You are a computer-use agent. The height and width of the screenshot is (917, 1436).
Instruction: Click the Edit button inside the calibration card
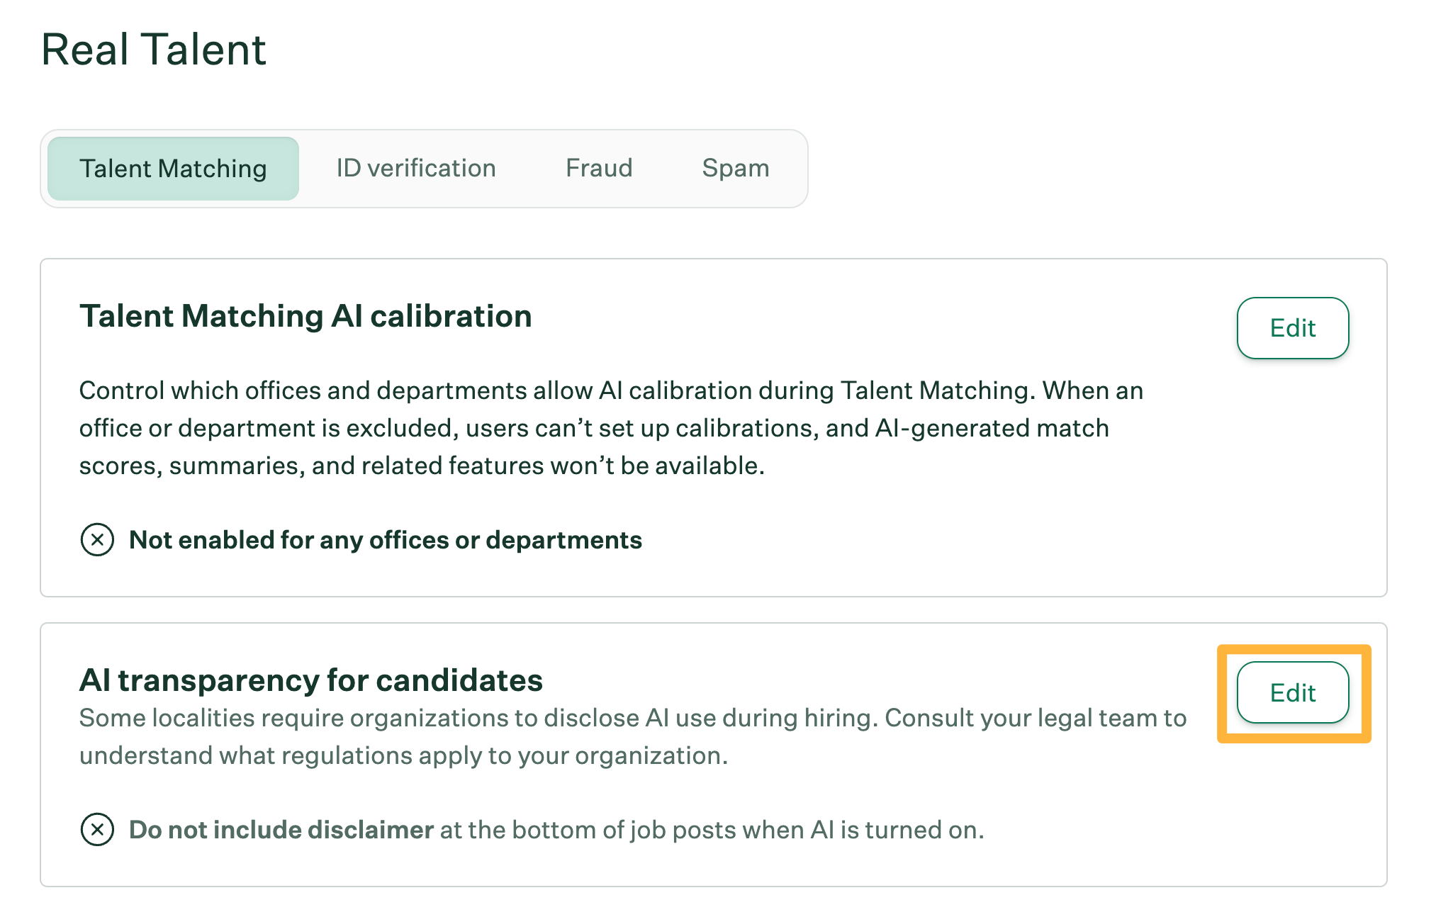click(1292, 328)
